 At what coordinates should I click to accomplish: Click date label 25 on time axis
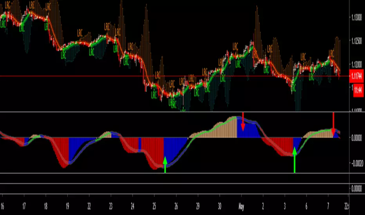point(154,206)
